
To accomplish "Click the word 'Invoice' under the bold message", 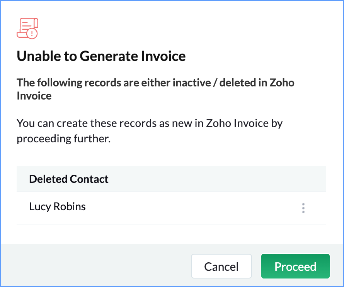I will coord(34,96).
